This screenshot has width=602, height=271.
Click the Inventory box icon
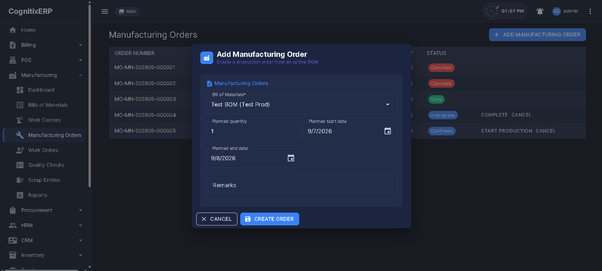13,255
